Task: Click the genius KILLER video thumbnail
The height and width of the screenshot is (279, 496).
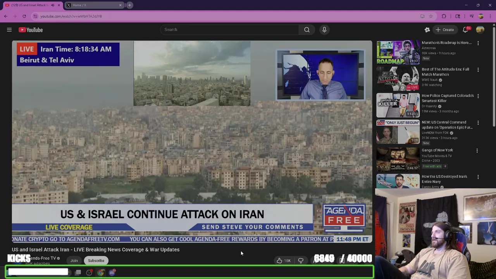Action: point(398,105)
